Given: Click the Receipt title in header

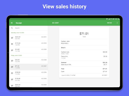Looking at the screenshot, I should point(19,23).
